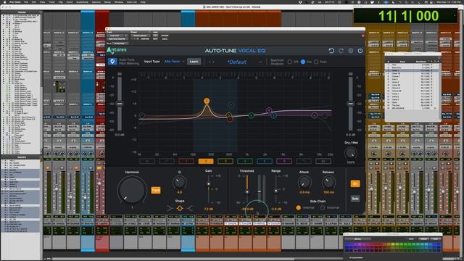
Task: Click the Attack value 0.5 ms
Action: click(x=304, y=192)
